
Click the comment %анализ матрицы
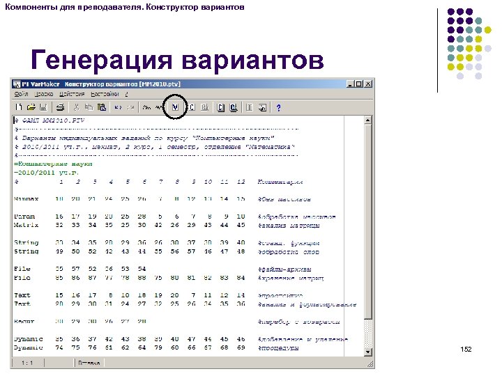point(289,226)
